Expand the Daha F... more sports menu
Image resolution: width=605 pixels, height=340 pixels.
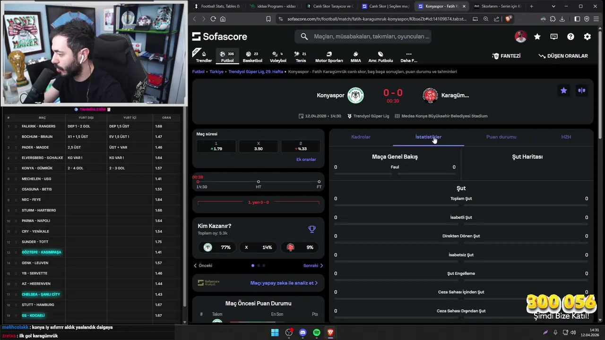[409, 57]
